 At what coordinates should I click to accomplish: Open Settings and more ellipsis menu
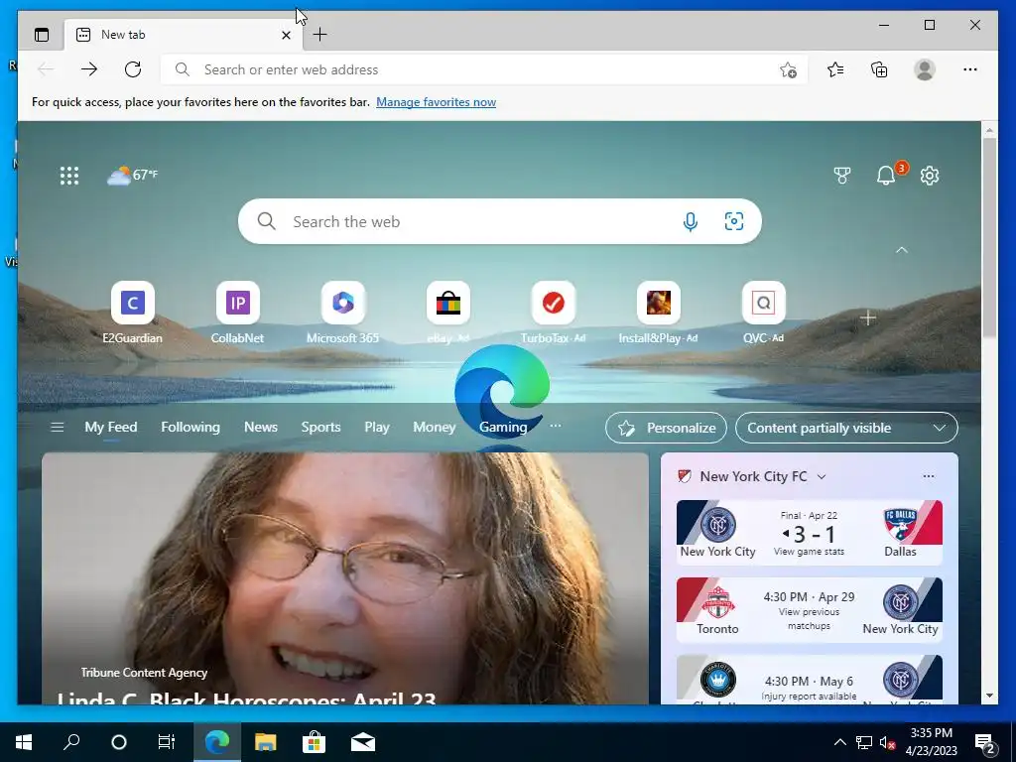click(x=970, y=69)
